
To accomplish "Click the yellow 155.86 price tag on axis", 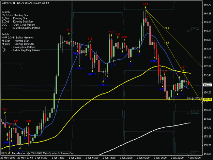I will (x=207, y=100).
